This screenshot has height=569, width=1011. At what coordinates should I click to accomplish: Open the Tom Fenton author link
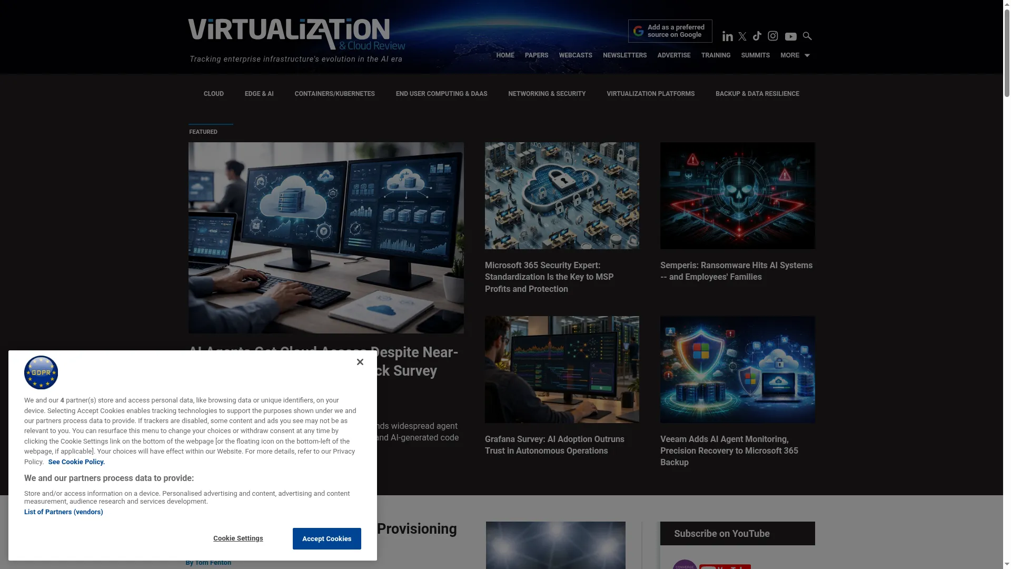pos(213,563)
